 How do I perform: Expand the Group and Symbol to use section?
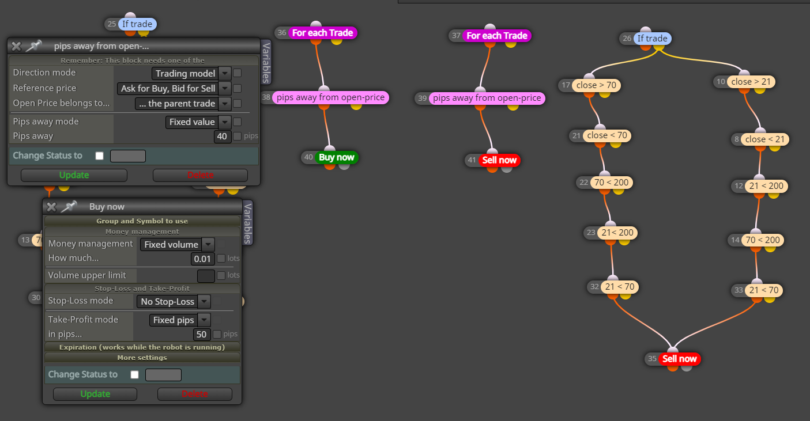tap(142, 221)
